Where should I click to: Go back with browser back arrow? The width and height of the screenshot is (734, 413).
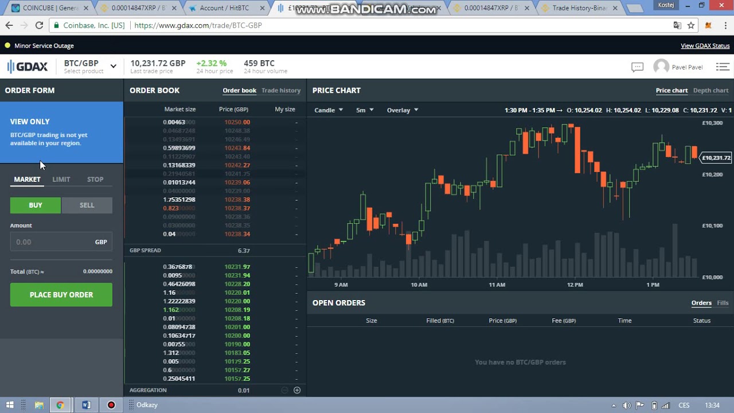tap(9, 25)
